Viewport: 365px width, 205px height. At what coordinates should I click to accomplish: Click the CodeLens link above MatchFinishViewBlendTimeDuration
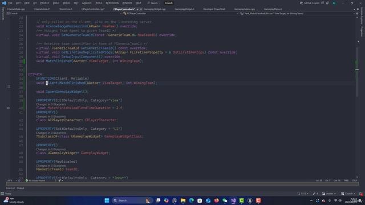click(x=51, y=104)
